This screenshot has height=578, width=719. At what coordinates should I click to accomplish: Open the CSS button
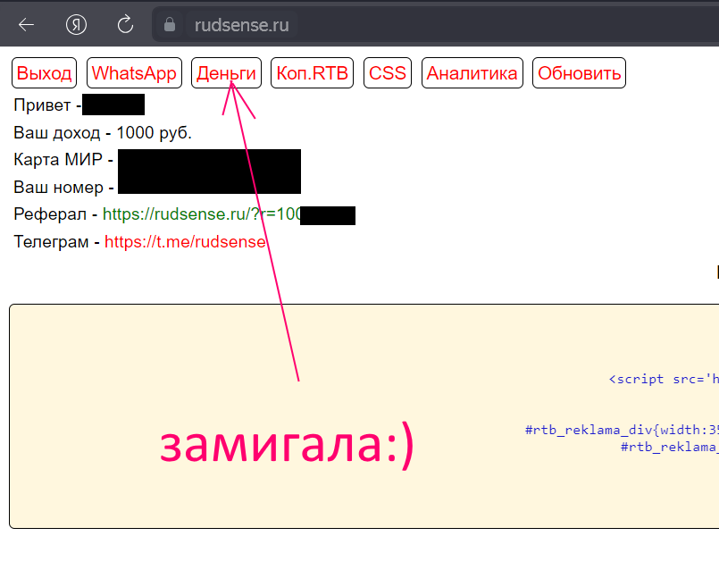[x=388, y=73]
